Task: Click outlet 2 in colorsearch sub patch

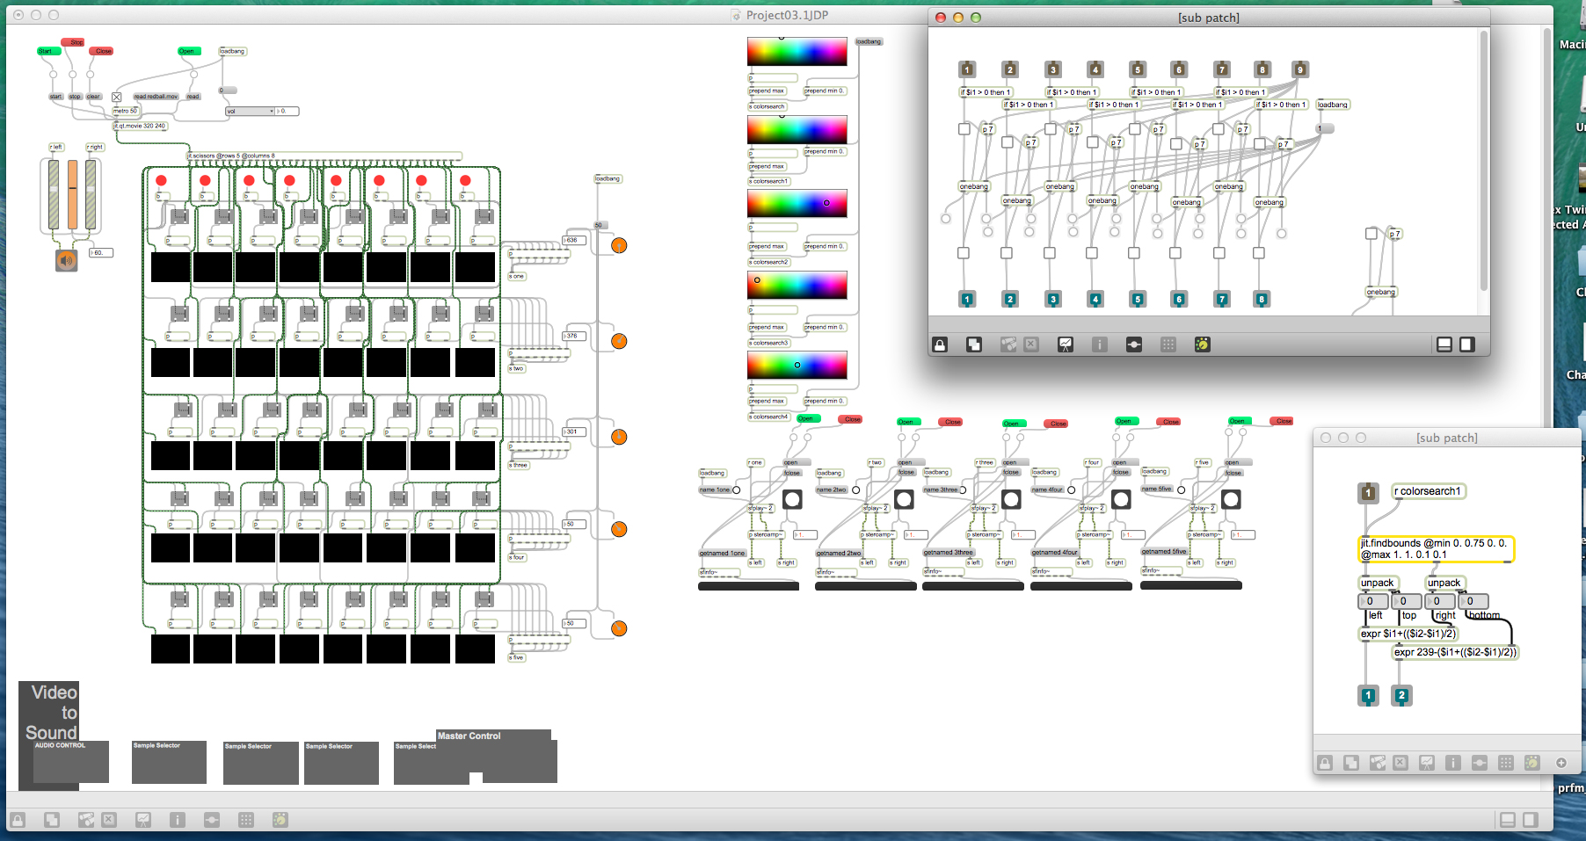Action: (1401, 695)
